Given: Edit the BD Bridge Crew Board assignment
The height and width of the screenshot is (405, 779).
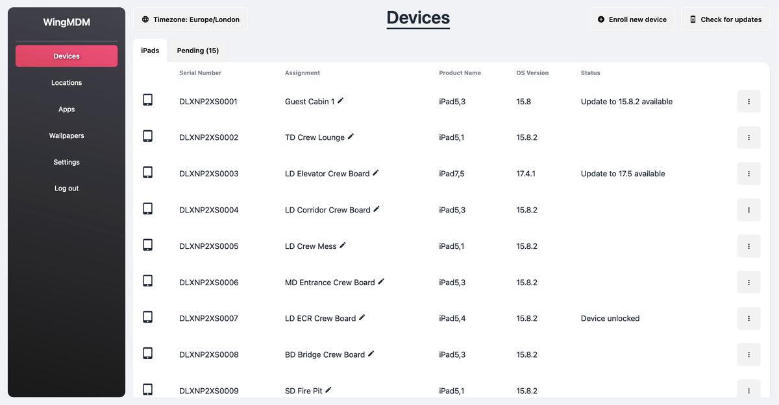Looking at the screenshot, I should coord(371,353).
